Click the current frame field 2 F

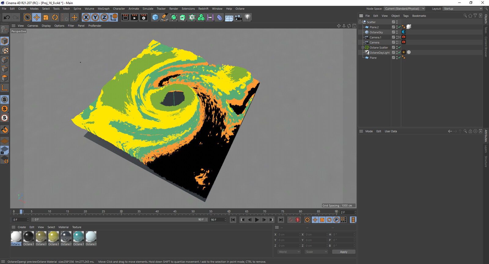pyautogui.click(x=348, y=212)
